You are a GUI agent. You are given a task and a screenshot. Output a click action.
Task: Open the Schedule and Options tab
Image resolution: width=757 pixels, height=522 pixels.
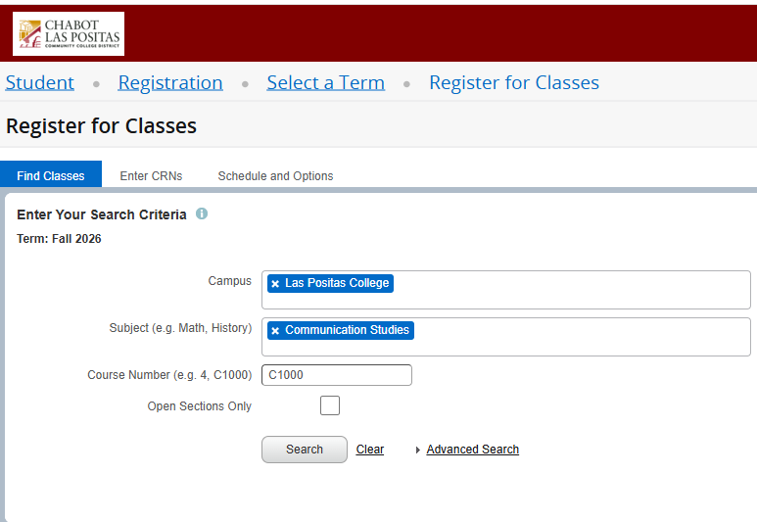pyautogui.click(x=275, y=176)
